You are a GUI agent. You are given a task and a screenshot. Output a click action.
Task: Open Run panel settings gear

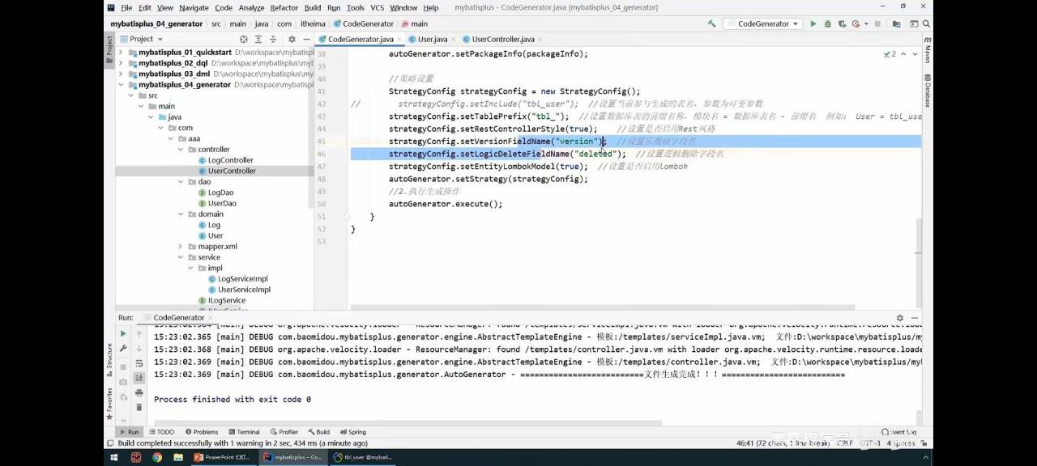tap(899, 318)
